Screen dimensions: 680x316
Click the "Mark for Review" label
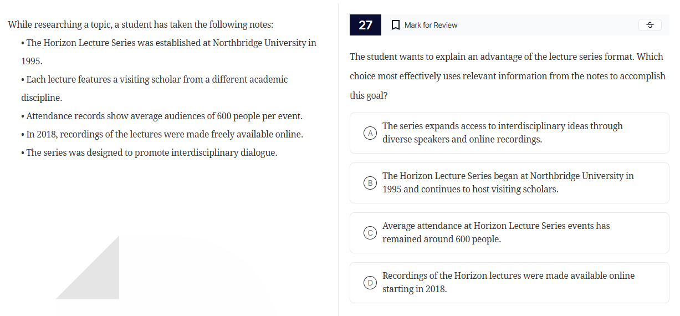tap(431, 25)
